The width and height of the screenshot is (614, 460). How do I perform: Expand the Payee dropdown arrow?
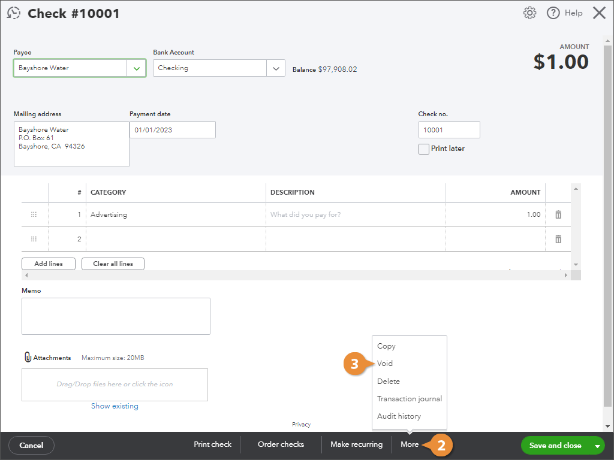(x=136, y=68)
